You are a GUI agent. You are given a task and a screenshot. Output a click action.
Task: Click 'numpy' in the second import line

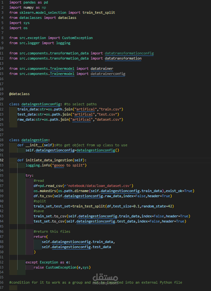point(28,7)
